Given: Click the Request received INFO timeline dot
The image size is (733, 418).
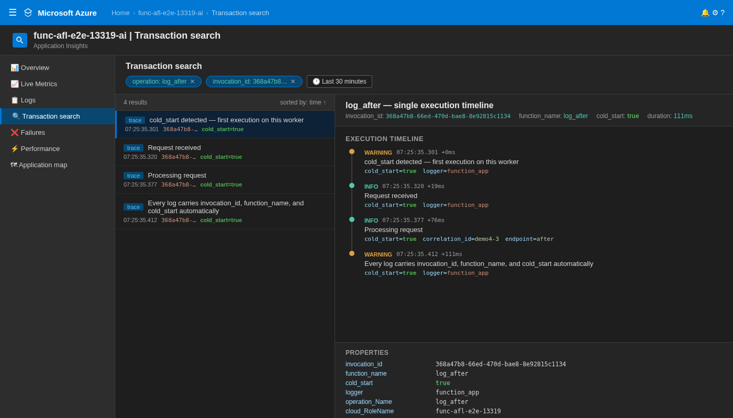Looking at the screenshot, I should (x=352, y=185).
